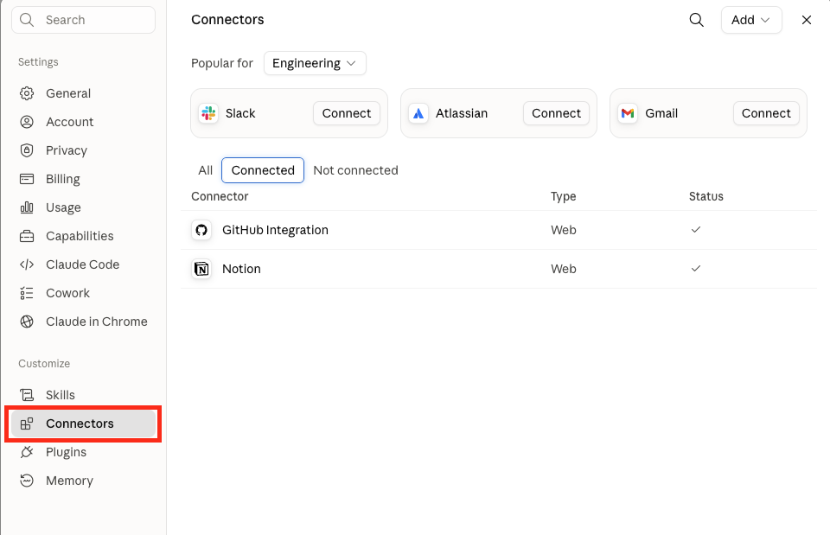Click the Web type in Notion row

[x=563, y=269]
